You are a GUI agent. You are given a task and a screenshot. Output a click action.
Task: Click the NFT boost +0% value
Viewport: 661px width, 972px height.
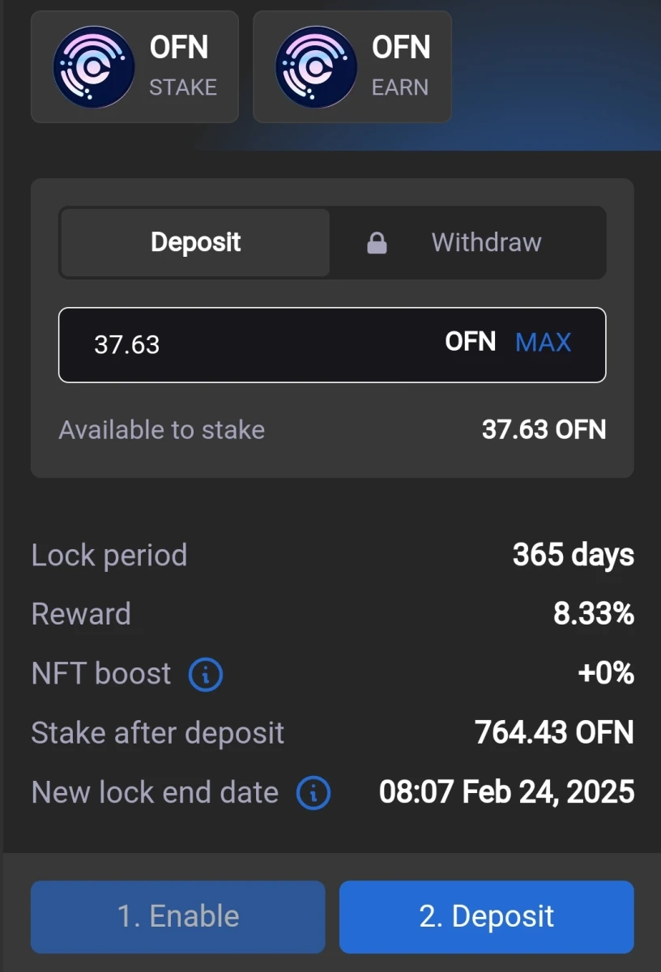(606, 674)
